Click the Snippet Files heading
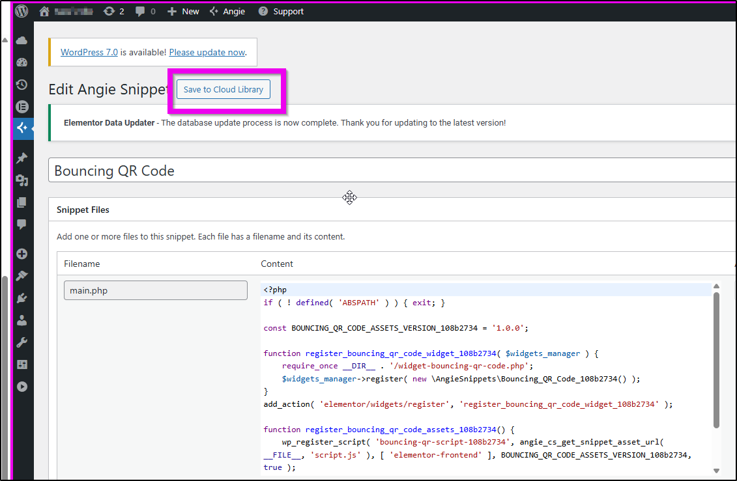Screen dimensions: 737x481 pos(83,210)
